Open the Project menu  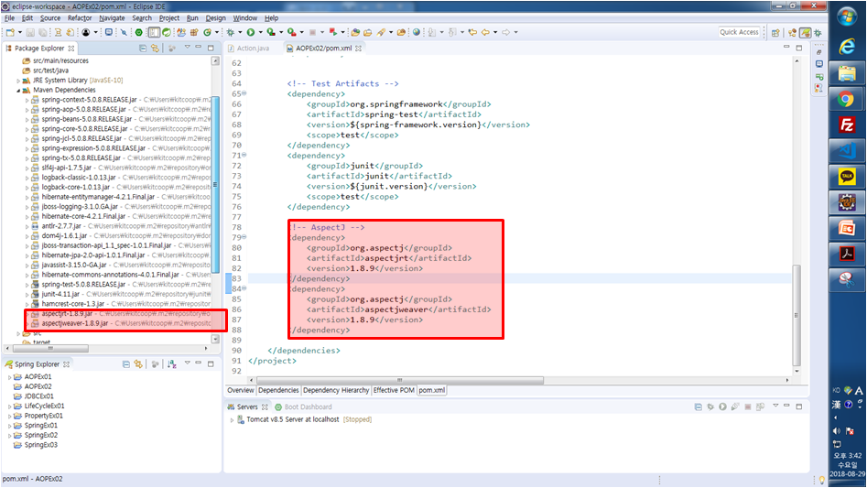169,18
